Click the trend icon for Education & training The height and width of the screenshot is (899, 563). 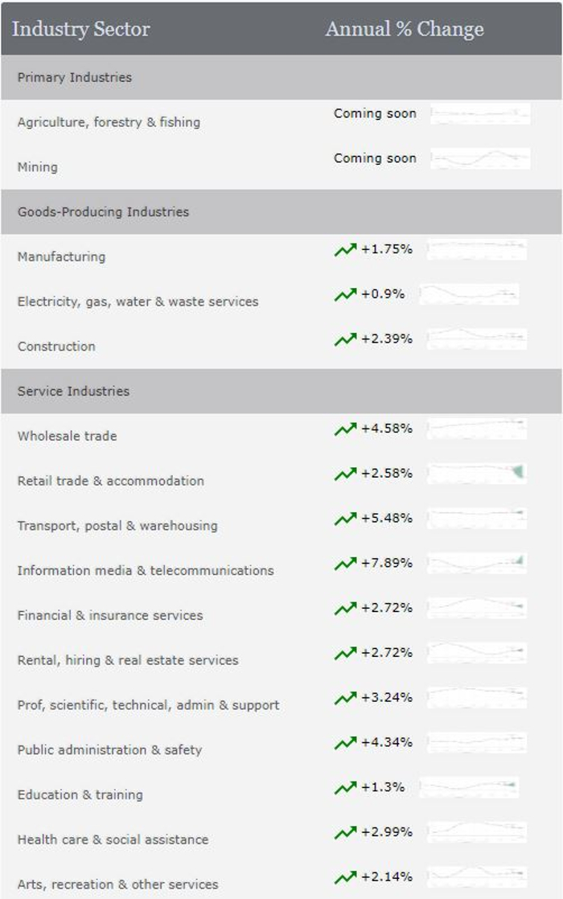pos(345,787)
